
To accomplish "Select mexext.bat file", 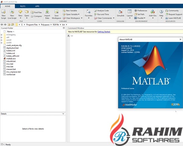I will click(11, 69).
